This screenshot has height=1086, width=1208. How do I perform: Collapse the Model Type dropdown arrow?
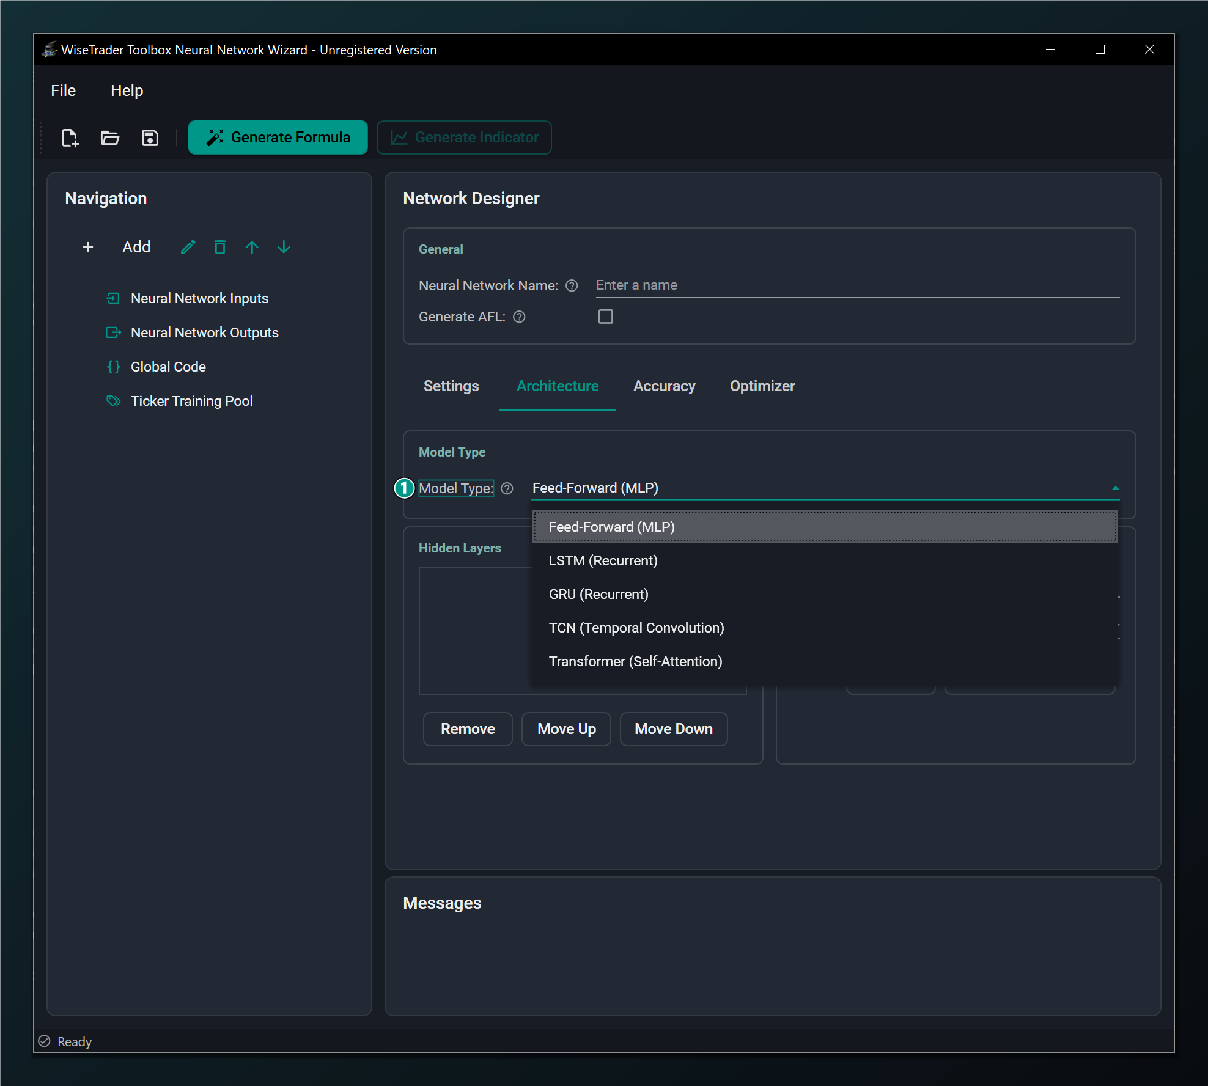pos(1115,488)
